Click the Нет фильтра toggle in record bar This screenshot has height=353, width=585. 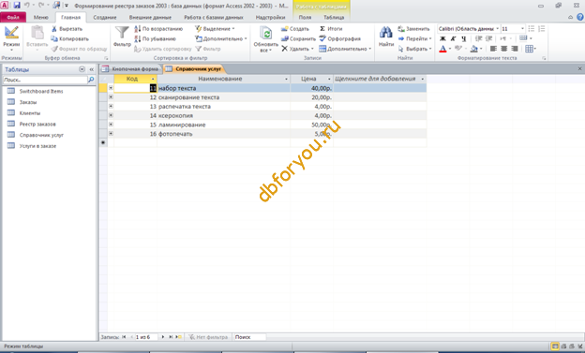[208, 337]
